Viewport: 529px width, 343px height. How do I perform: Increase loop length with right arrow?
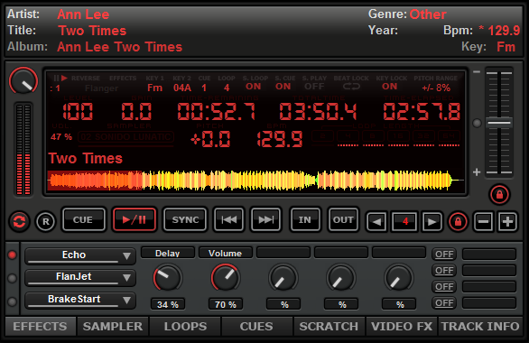(432, 221)
